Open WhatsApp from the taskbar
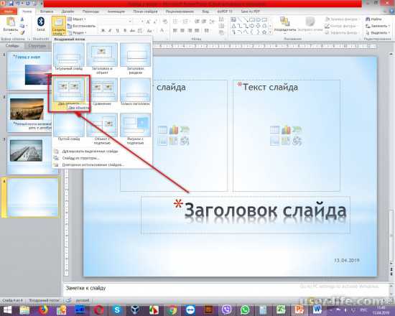This screenshot has width=395, height=316. pos(245,310)
